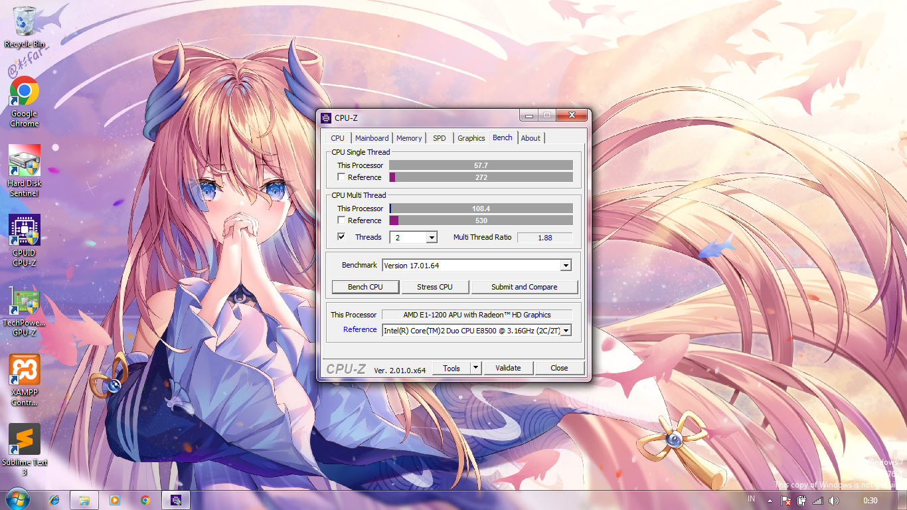Open the media player taskbar icon
The height and width of the screenshot is (510, 907).
click(x=115, y=500)
